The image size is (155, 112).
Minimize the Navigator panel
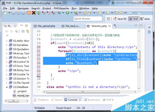pyautogui.click(x=21, y=25)
